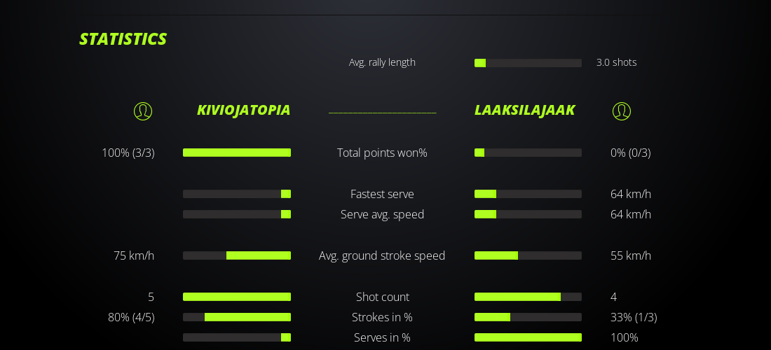Click the STATISTICS heading
Viewport: 771px width, 350px height.
(x=123, y=39)
